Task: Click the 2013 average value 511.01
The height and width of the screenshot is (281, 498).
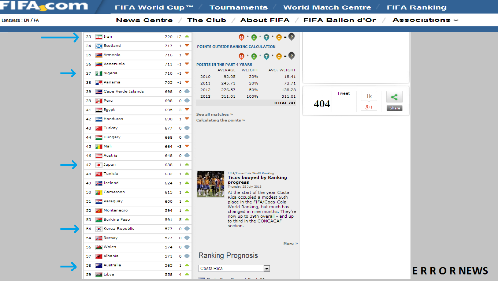Action: (x=228, y=97)
